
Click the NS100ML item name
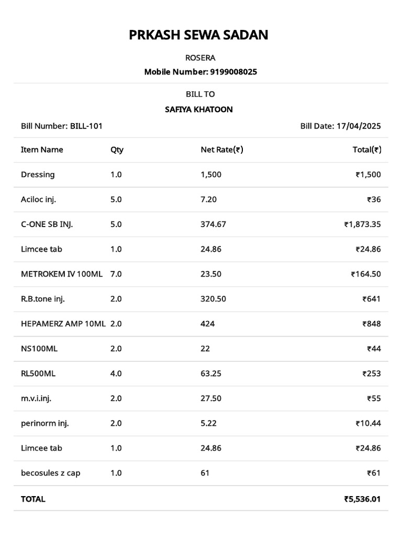(39, 349)
